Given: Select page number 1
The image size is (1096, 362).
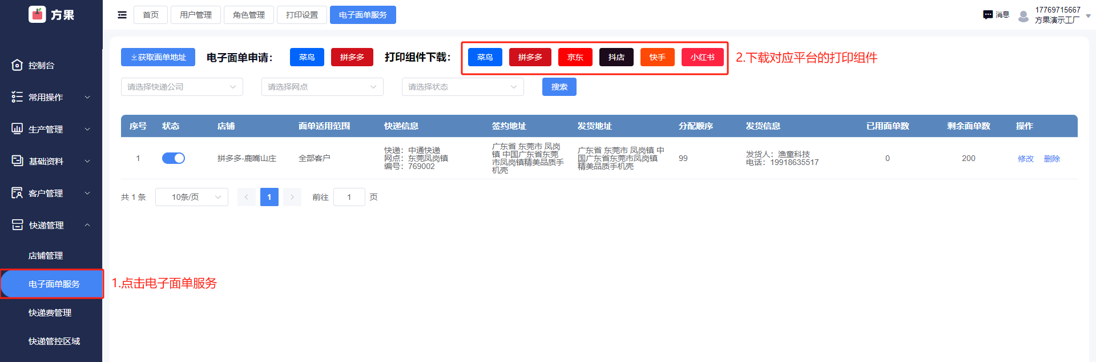Looking at the screenshot, I should [x=269, y=197].
